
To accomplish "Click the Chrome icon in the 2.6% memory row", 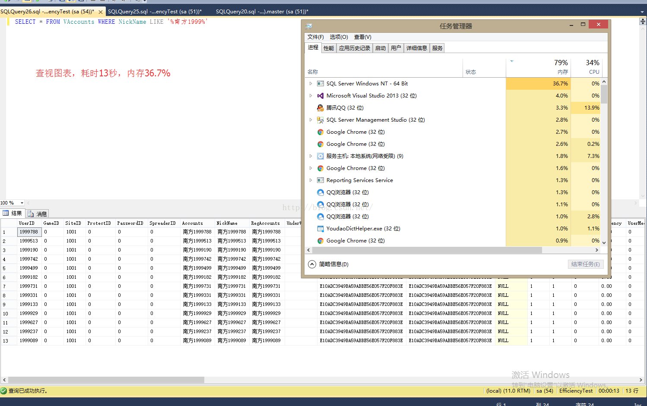I will pyautogui.click(x=320, y=144).
